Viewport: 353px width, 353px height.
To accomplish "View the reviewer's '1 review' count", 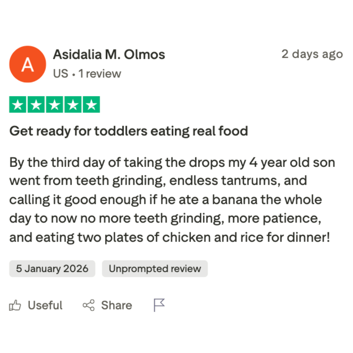I will pos(100,74).
